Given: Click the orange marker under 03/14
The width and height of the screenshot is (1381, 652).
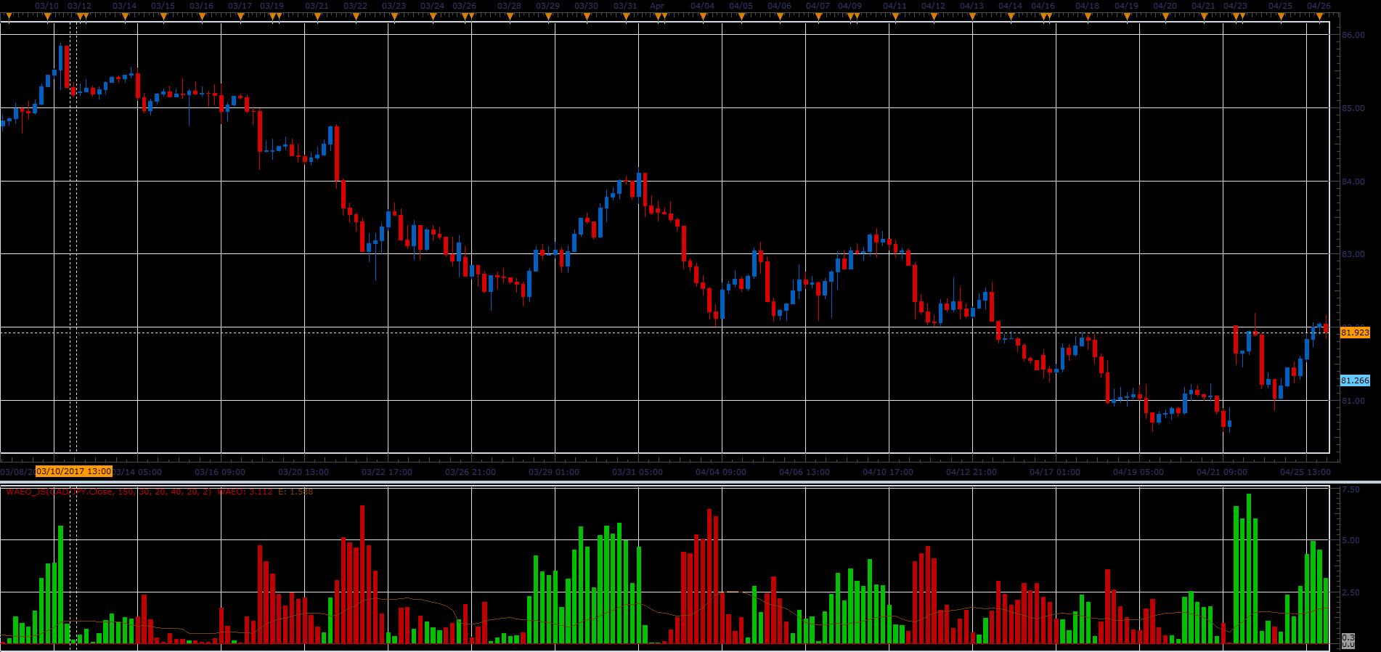Looking at the screenshot, I should click(x=125, y=17).
